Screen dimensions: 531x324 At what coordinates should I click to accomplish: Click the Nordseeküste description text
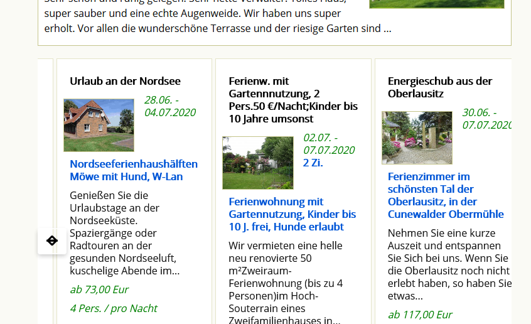[125, 233]
